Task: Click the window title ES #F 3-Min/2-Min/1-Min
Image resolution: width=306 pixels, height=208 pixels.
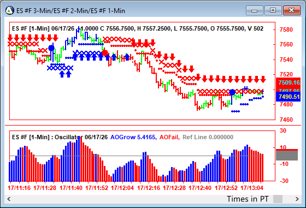Action: click(70, 11)
